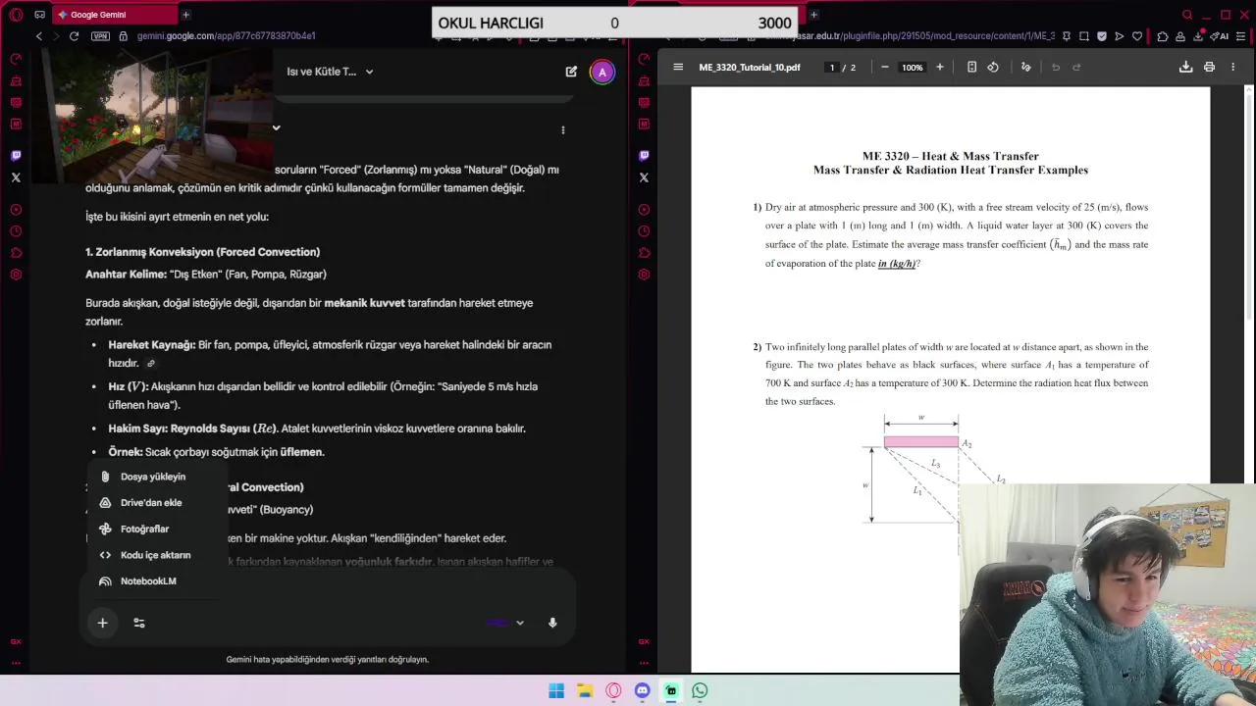1256x706 pixels.
Task: Open the Isı ve Kütle T... chat title dropdown
Action: coord(330,72)
